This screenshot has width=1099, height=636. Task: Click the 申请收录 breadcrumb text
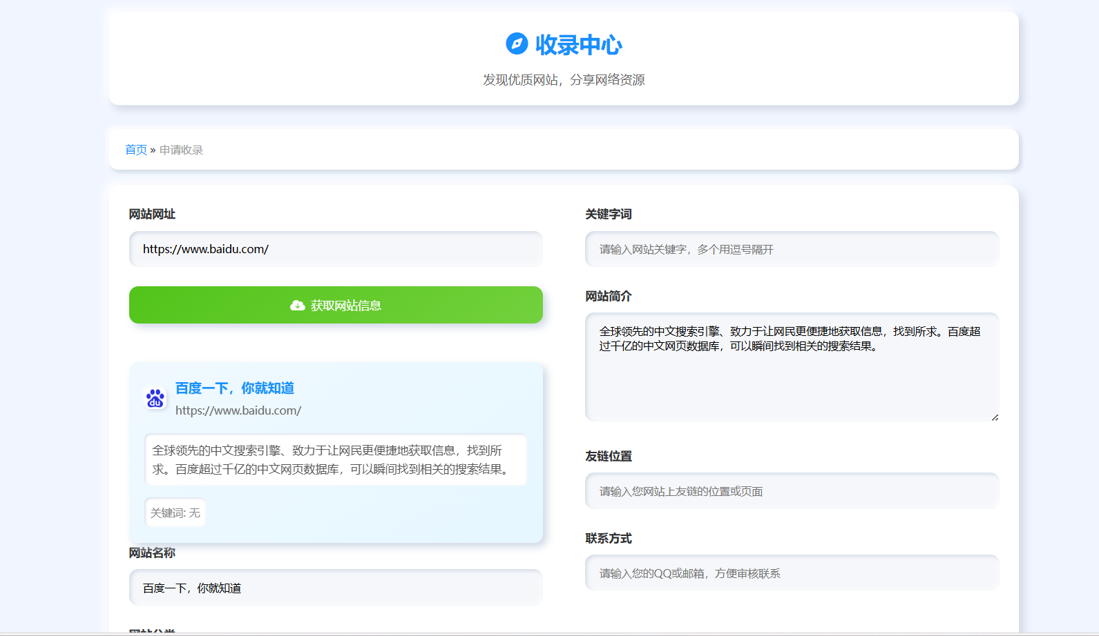pyautogui.click(x=181, y=150)
